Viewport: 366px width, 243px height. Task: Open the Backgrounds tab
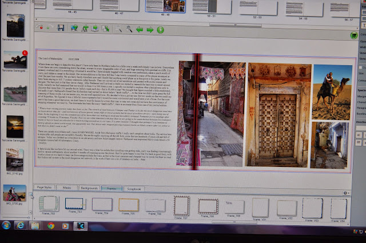click(89, 188)
